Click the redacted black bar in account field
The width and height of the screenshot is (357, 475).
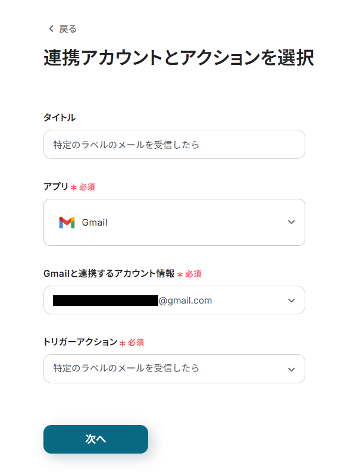105,301
